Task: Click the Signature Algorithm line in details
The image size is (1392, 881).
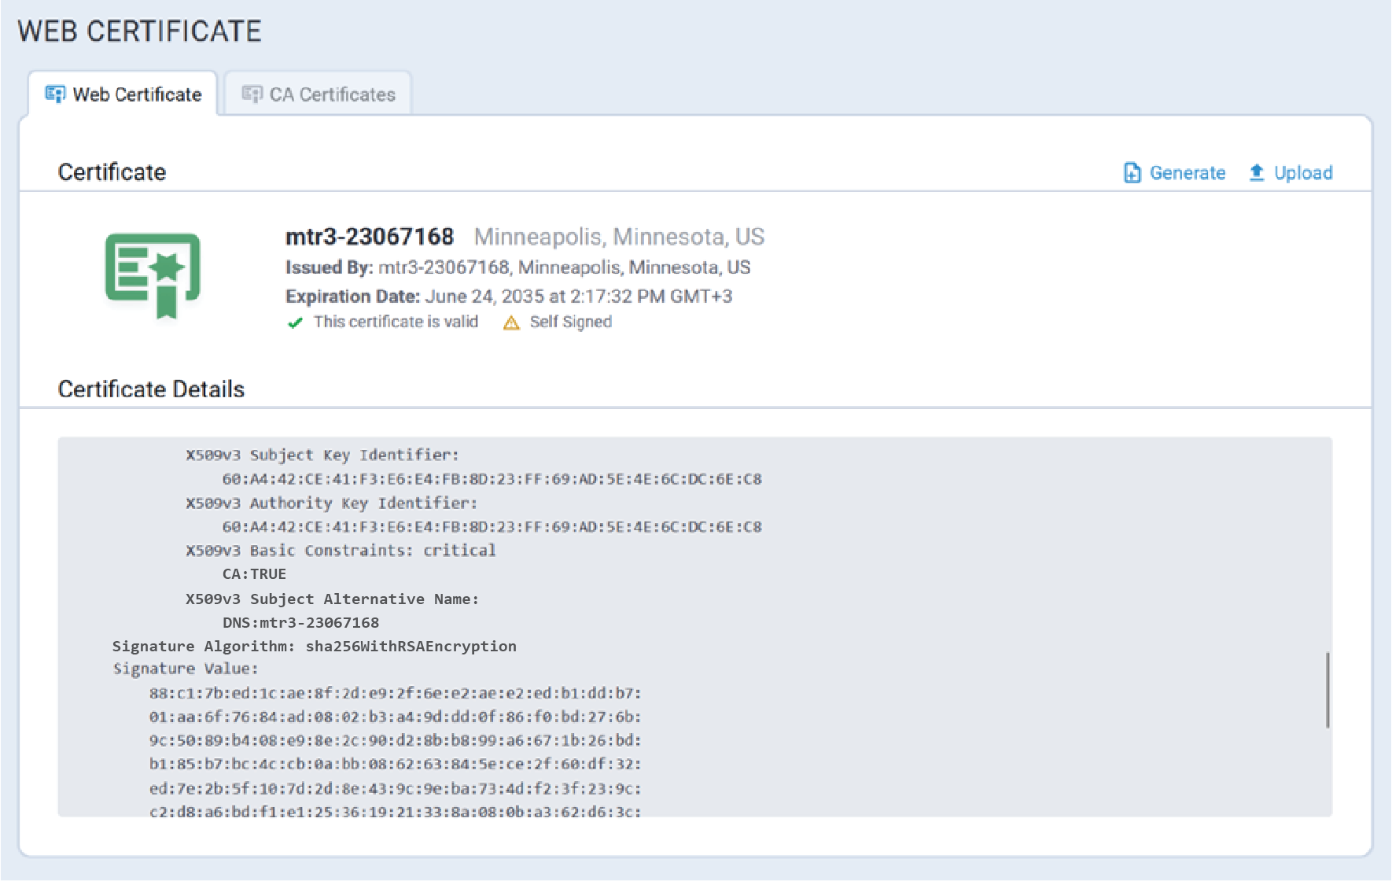Action: click(x=314, y=646)
